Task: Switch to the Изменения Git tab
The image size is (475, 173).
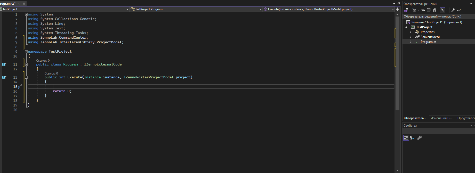Action: [441, 118]
